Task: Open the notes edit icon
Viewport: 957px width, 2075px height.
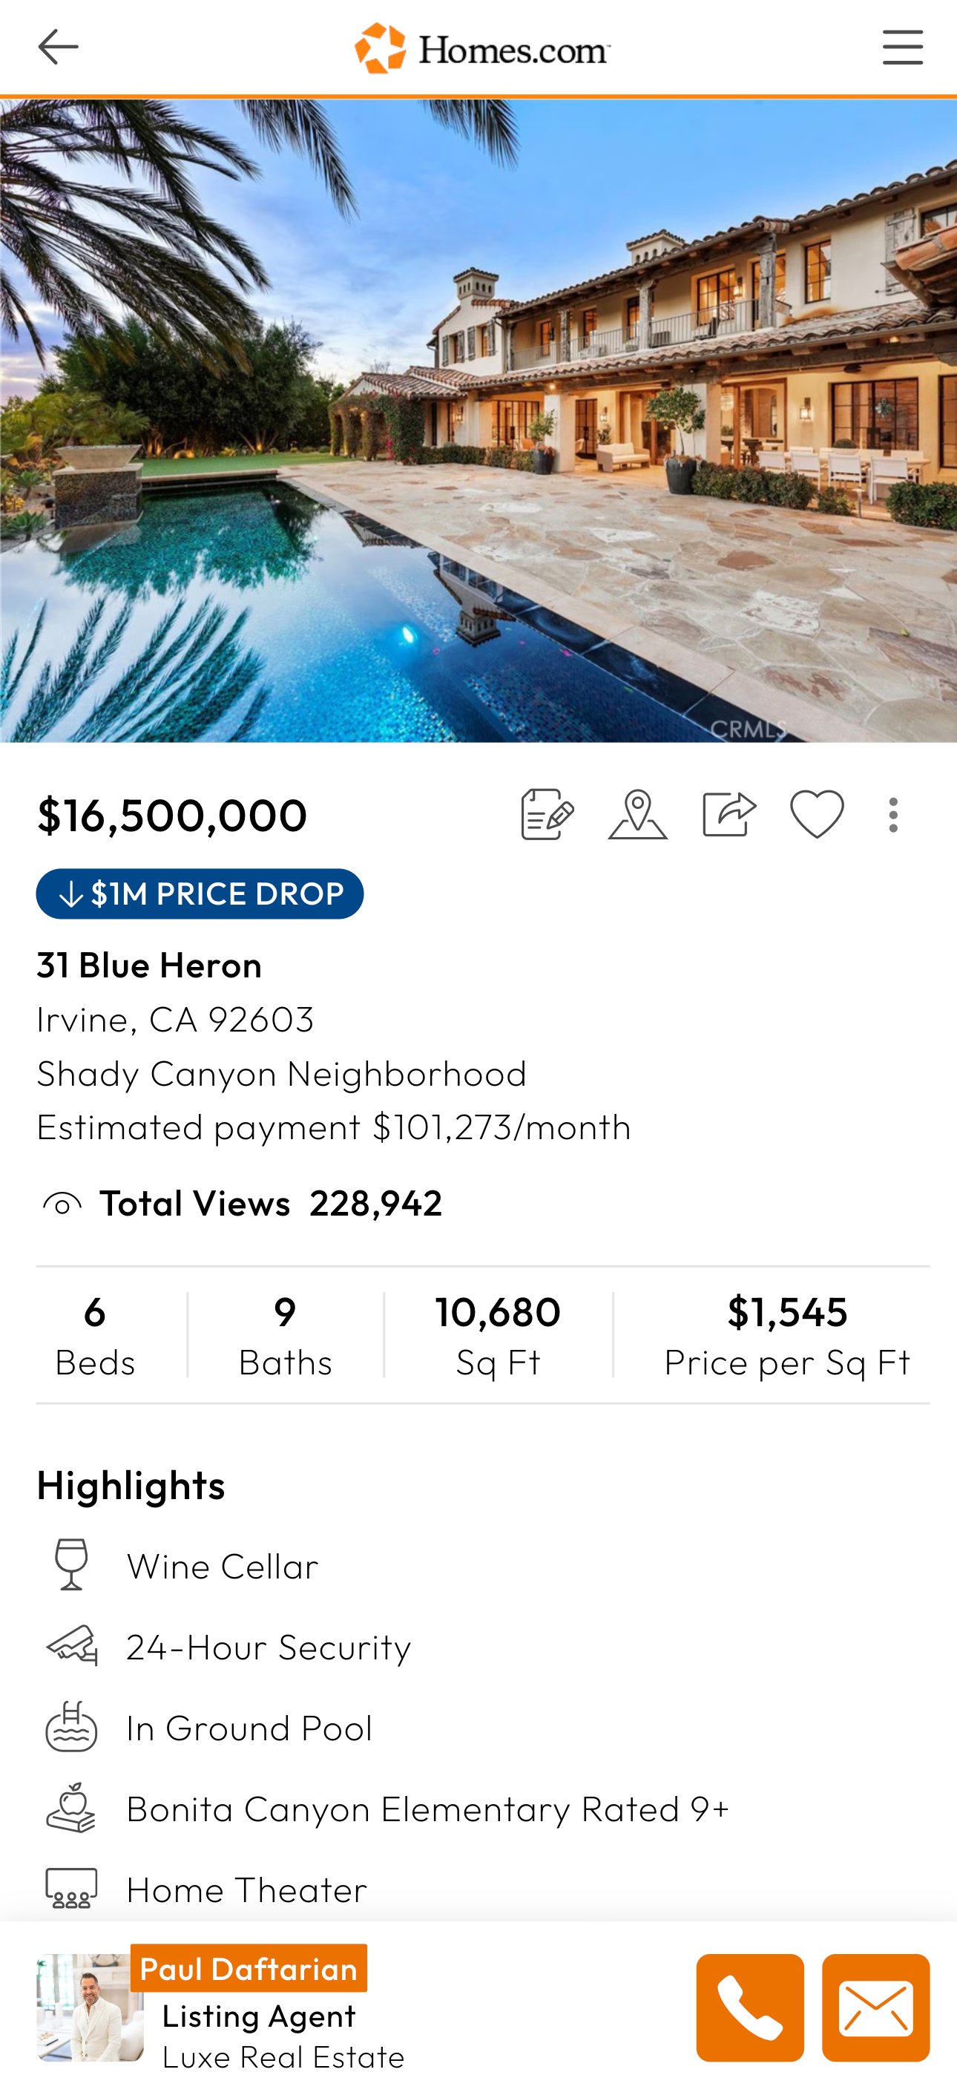Action: point(547,814)
